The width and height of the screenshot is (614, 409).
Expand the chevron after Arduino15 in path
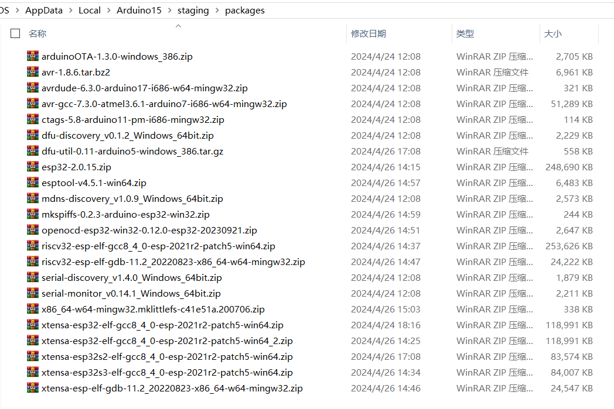[169, 11]
